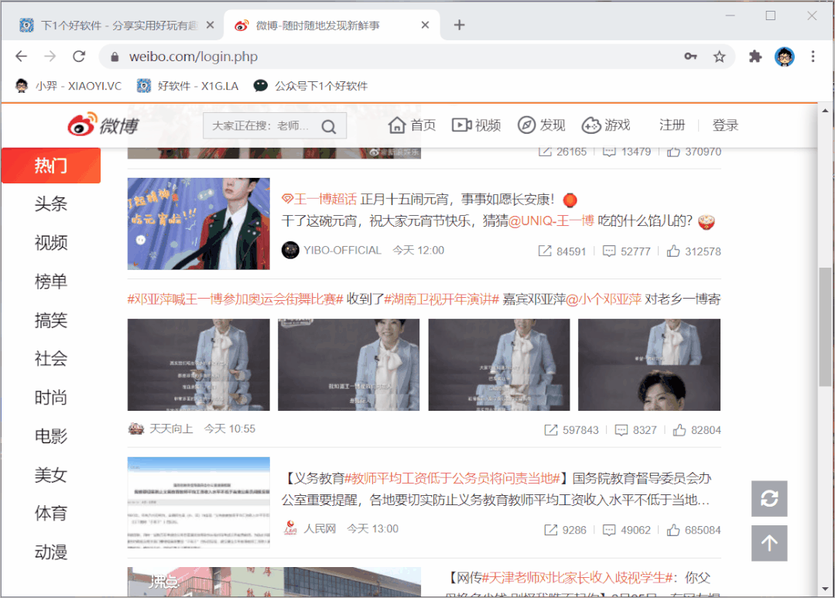This screenshot has width=835, height=598.
Task: Open 视频 in top navigation bar
Action: [x=476, y=125]
